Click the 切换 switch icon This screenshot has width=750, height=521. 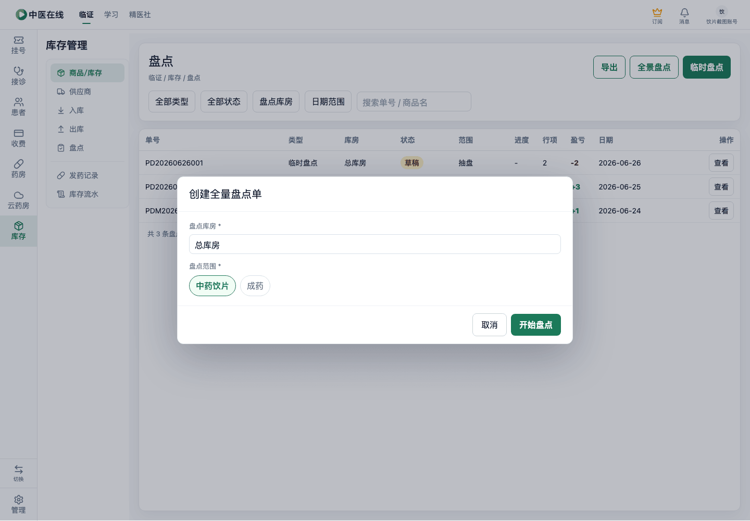click(19, 469)
